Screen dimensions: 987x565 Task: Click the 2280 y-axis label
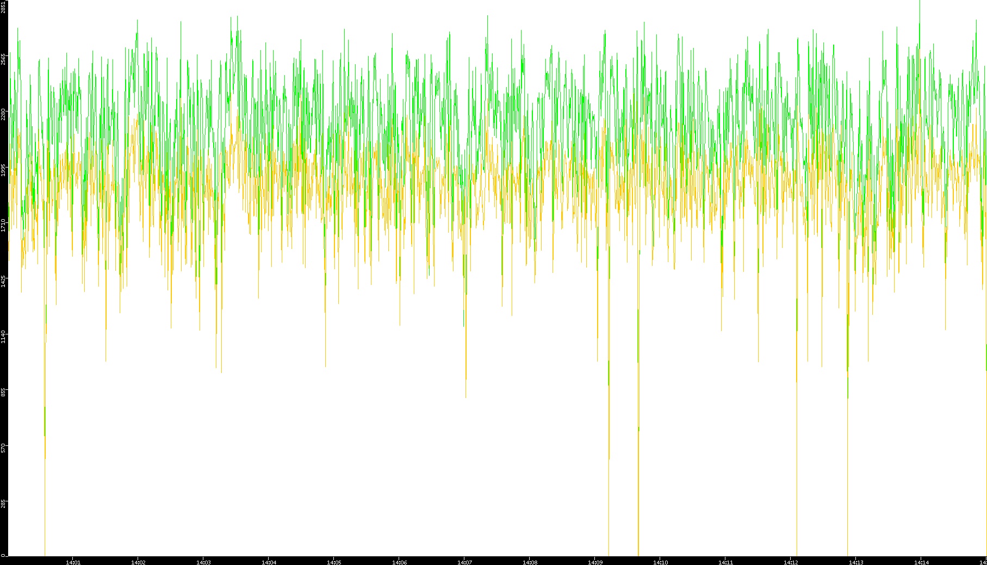[x=3, y=114]
